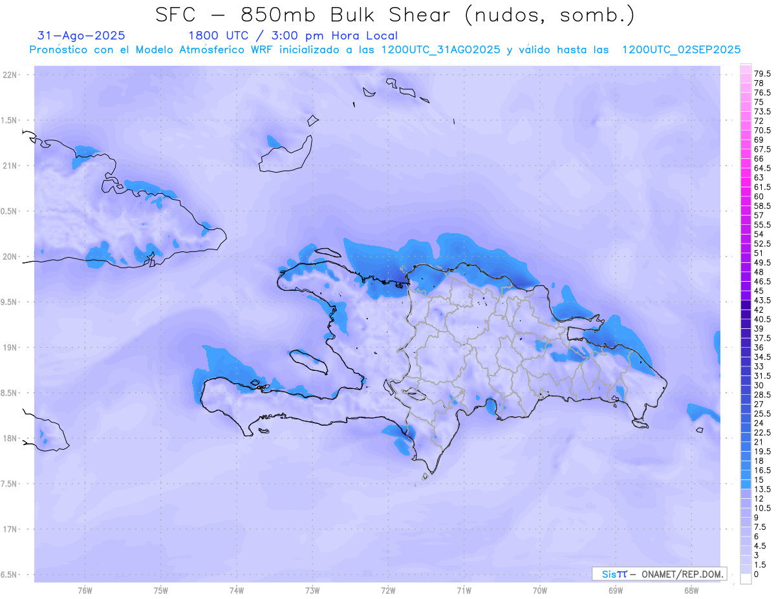
Task: Click the bright blue swatch between 15 and 16.5
Action: (x=746, y=474)
